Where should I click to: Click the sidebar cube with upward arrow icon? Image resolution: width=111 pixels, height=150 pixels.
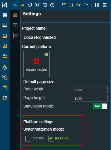click(x=5, y=67)
